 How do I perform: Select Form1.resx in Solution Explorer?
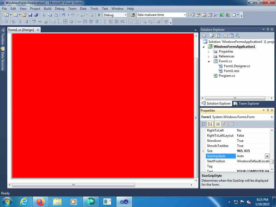coord(232,71)
